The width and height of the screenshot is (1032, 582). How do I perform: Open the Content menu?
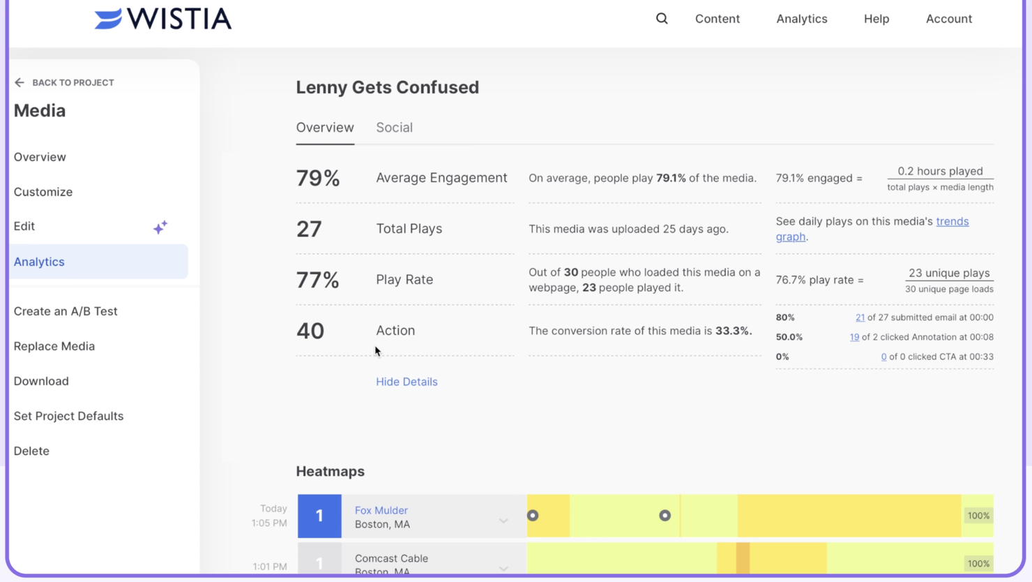point(718,19)
